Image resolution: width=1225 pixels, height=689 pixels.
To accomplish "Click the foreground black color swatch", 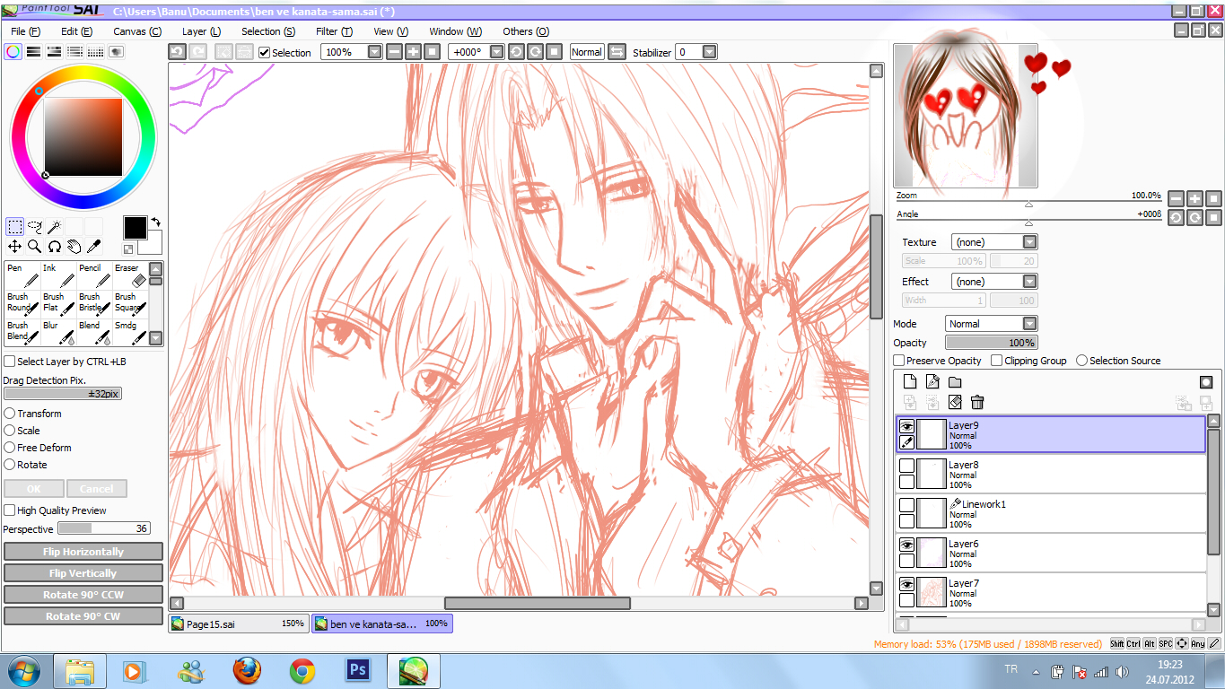I will tap(135, 227).
